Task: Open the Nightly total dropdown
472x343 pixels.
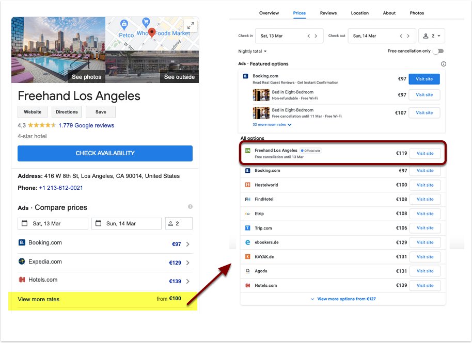Action: (252, 52)
